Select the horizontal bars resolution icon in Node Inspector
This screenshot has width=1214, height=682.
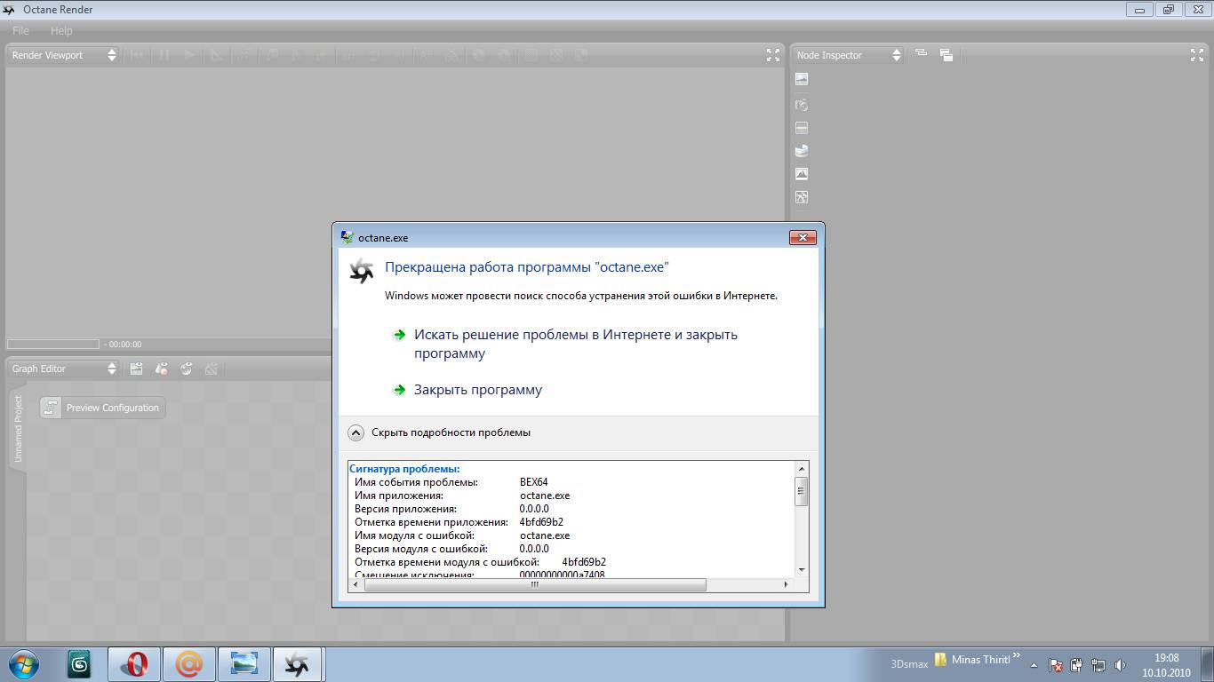tap(802, 128)
